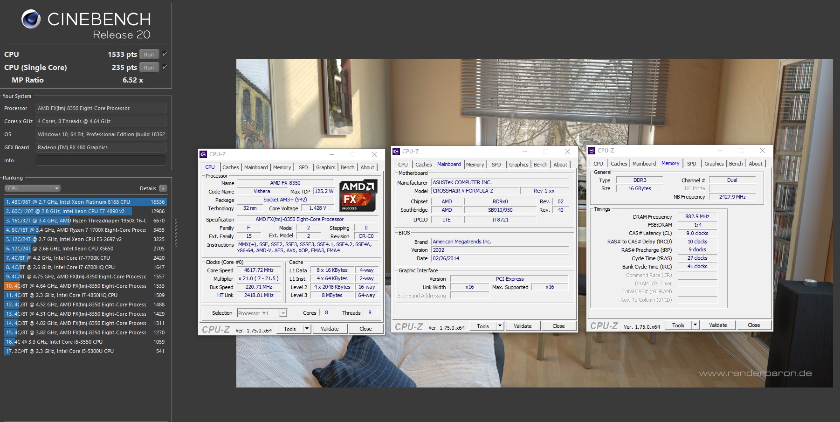The width and height of the screenshot is (840, 422).
Task: Open Bench tab in Memory window
Action: (x=736, y=164)
